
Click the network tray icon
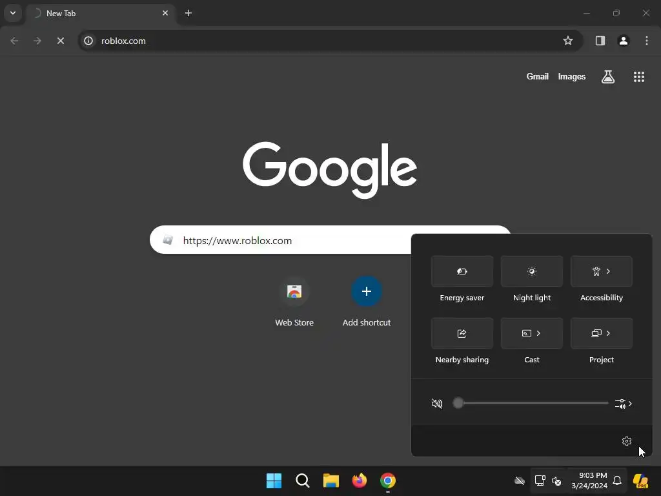coord(540,480)
